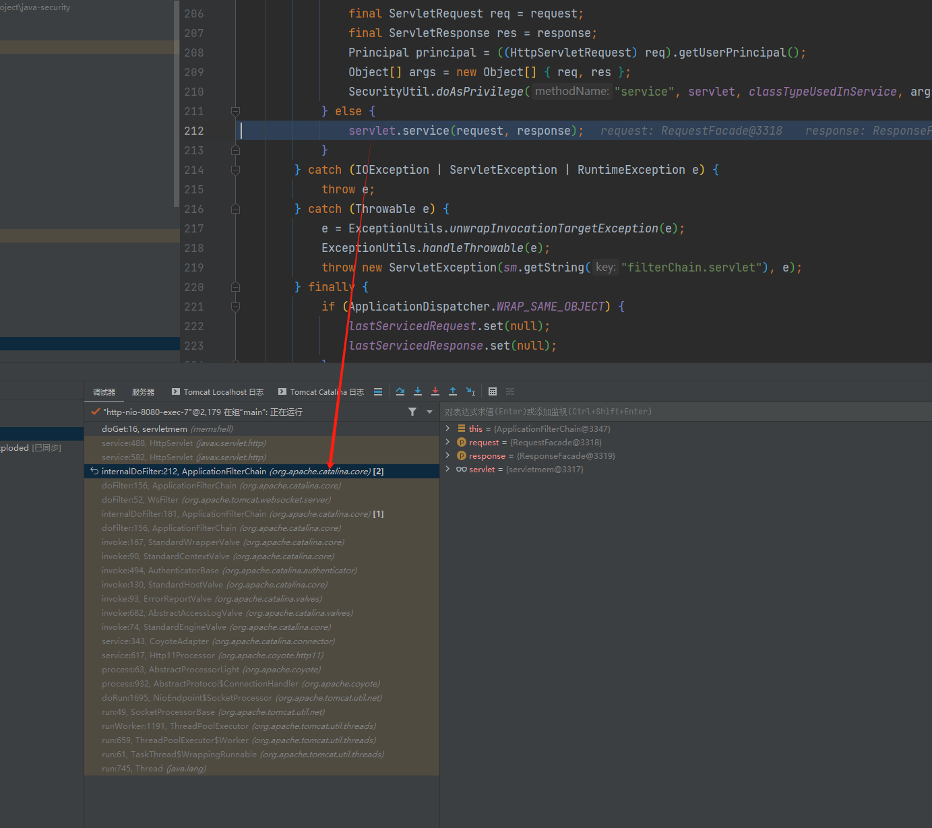Screen dimensions: 932x828
Task: Open the Tomcat Localhost 日志 tab
Action: [218, 392]
